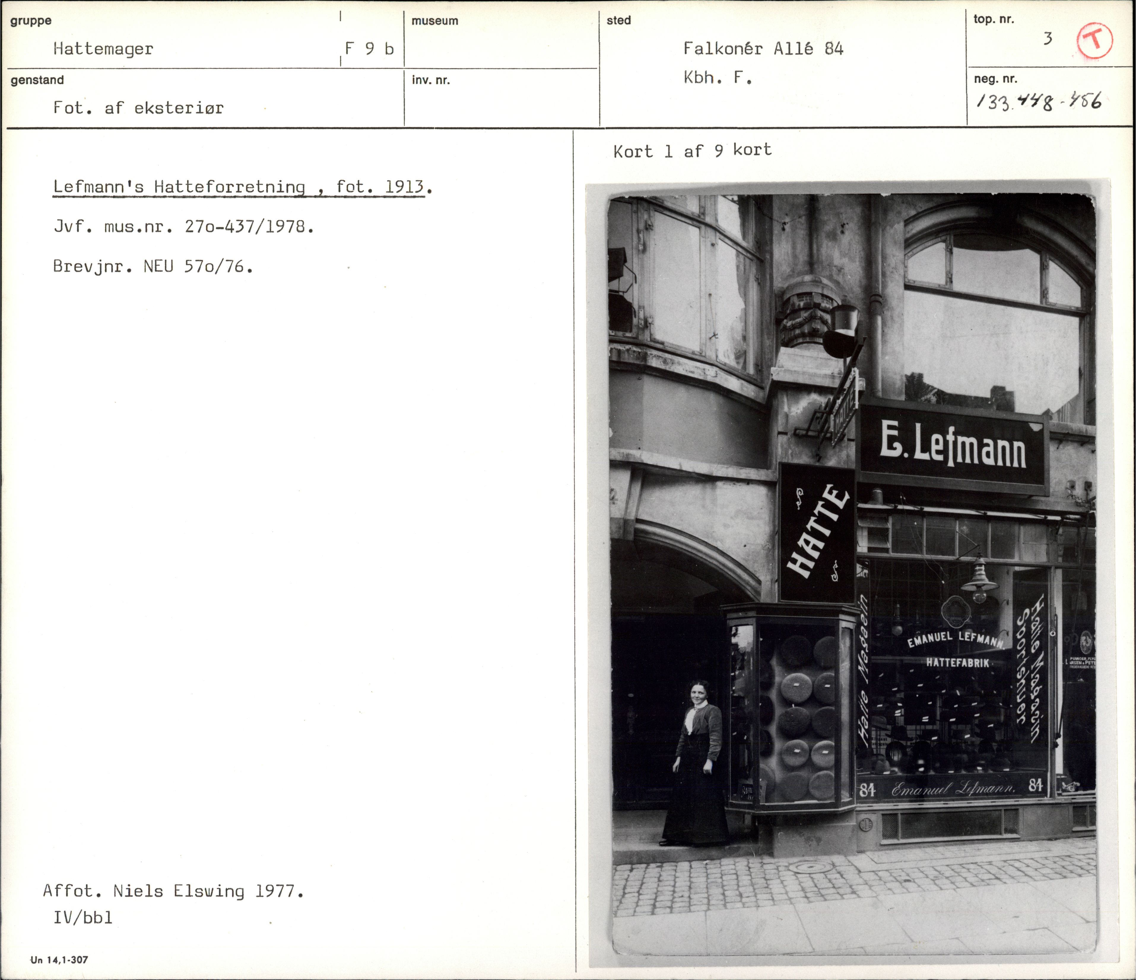Click the 'neg. nr.' field label
Image resolution: width=1136 pixels, height=980 pixels.
[996, 79]
